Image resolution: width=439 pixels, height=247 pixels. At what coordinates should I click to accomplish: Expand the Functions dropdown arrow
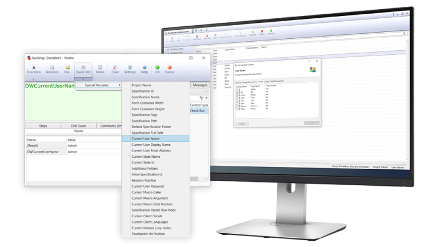click(34, 79)
